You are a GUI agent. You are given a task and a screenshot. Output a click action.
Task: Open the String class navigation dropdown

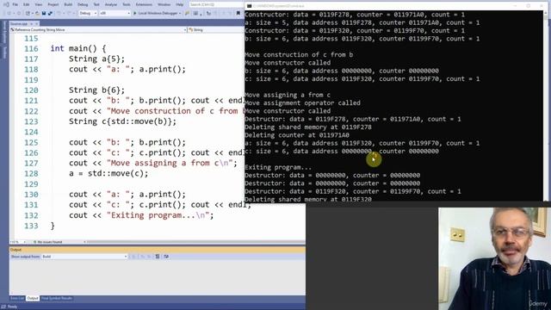(216, 30)
